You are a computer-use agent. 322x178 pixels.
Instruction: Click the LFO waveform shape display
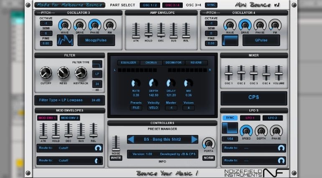[230, 128]
